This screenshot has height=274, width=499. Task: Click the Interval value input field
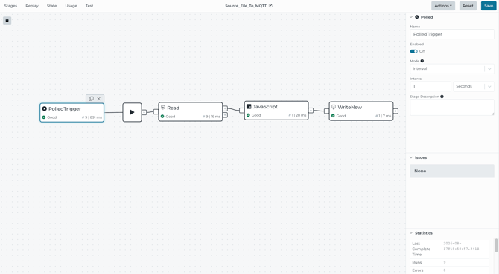coord(430,87)
